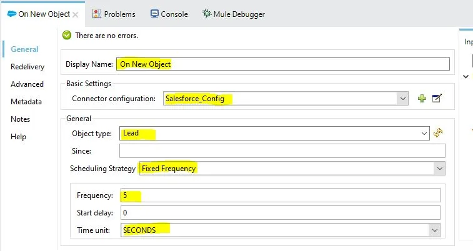Expand the Scheduling Strategy dropdown
This screenshot has width=473, height=251.
click(439, 169)
